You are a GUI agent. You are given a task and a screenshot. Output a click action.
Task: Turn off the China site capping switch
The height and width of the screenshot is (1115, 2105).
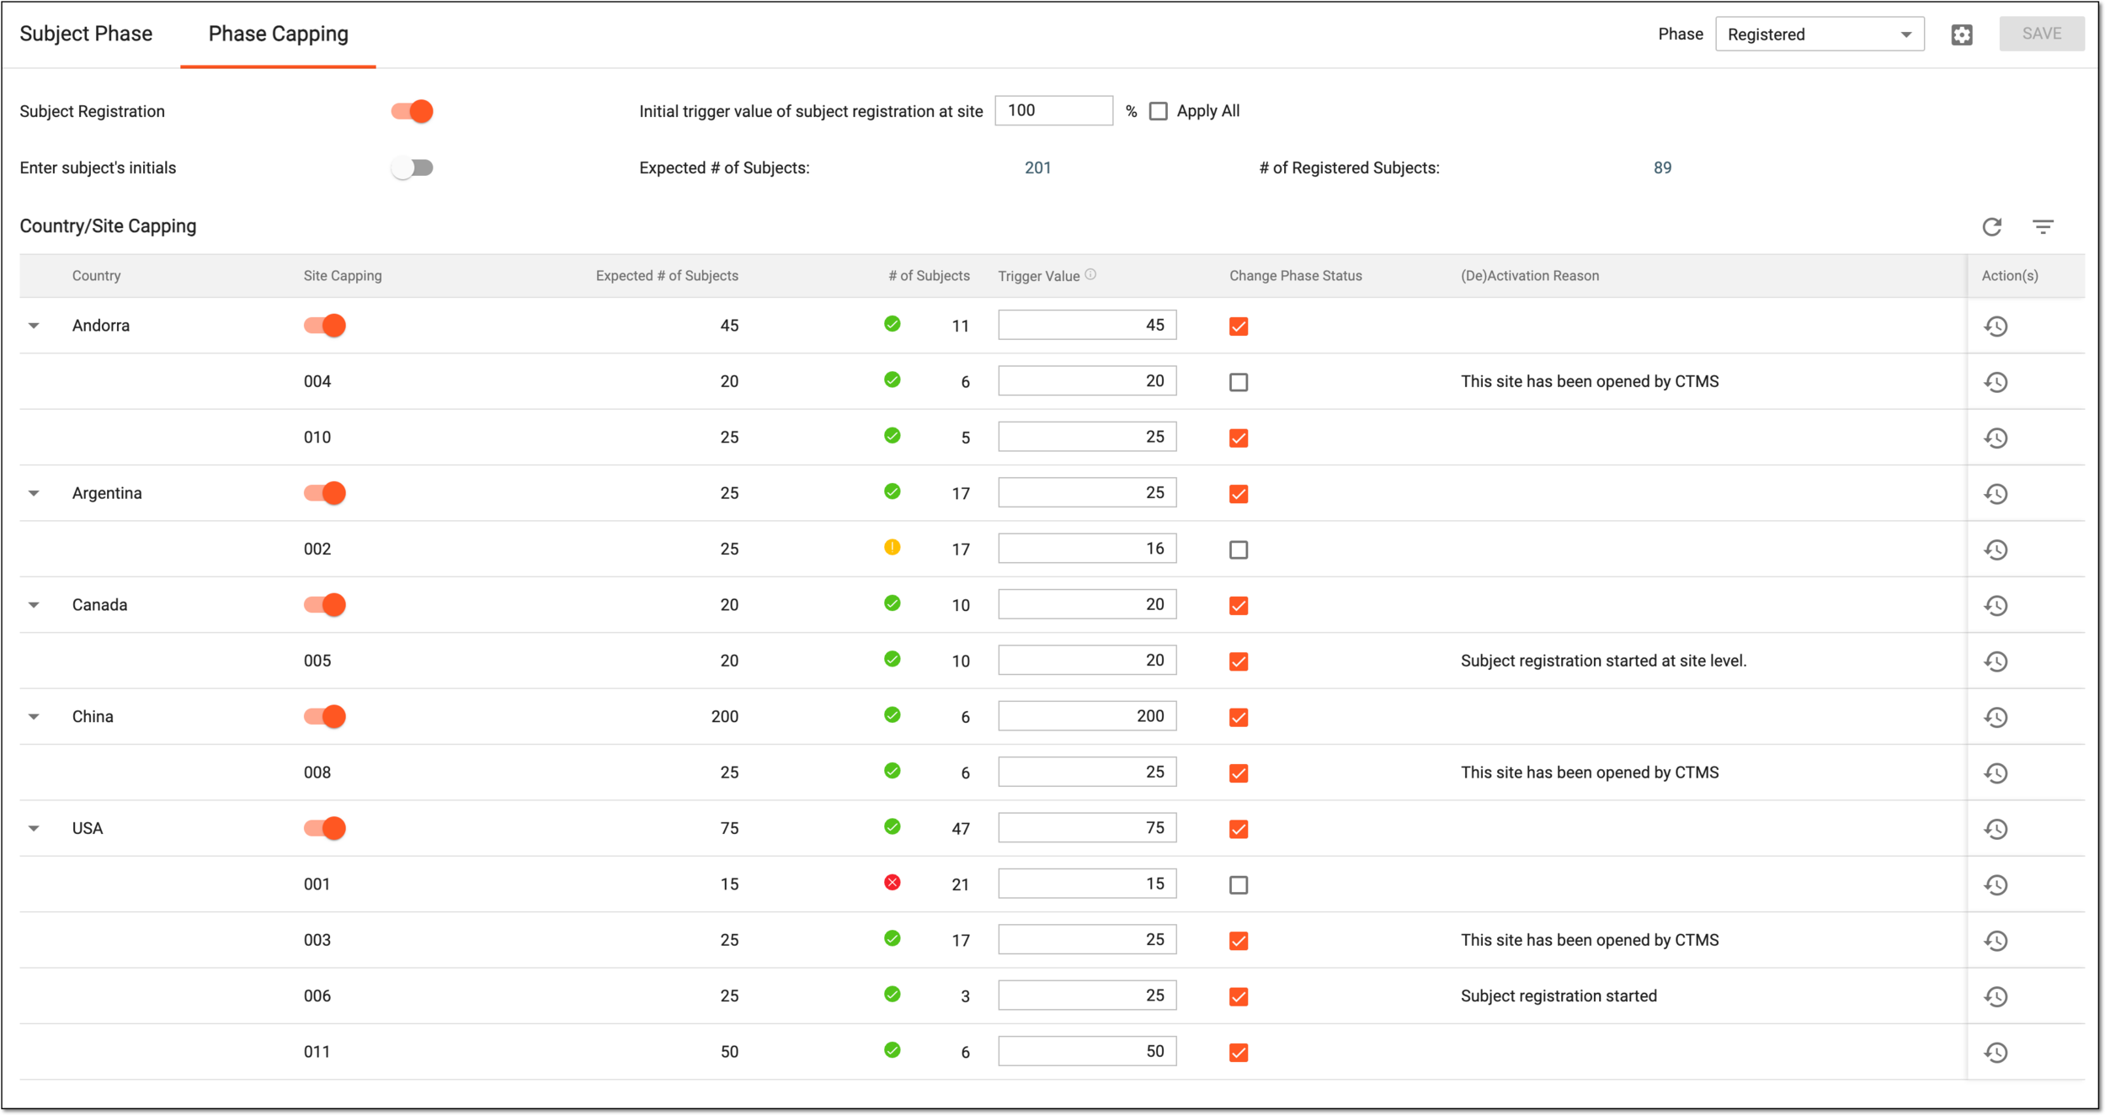(x=325, y=716)
